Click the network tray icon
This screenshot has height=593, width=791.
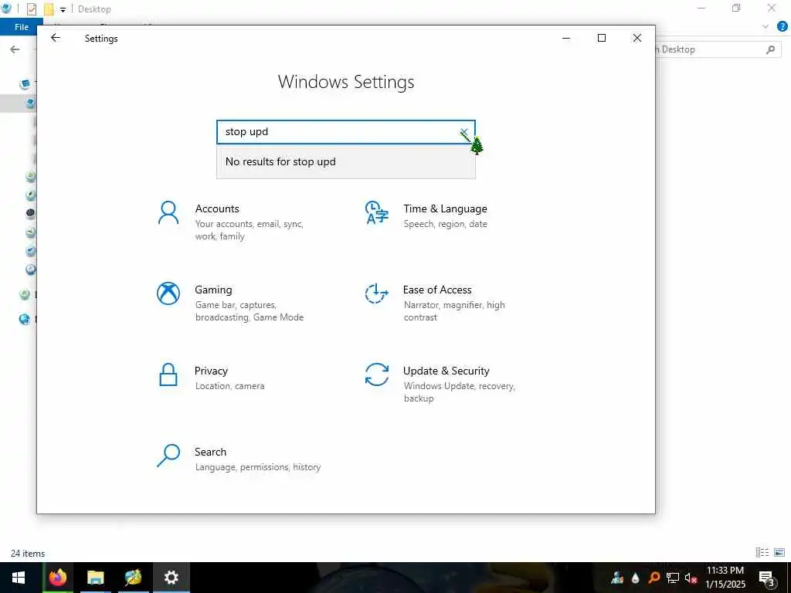pos(672,578)
